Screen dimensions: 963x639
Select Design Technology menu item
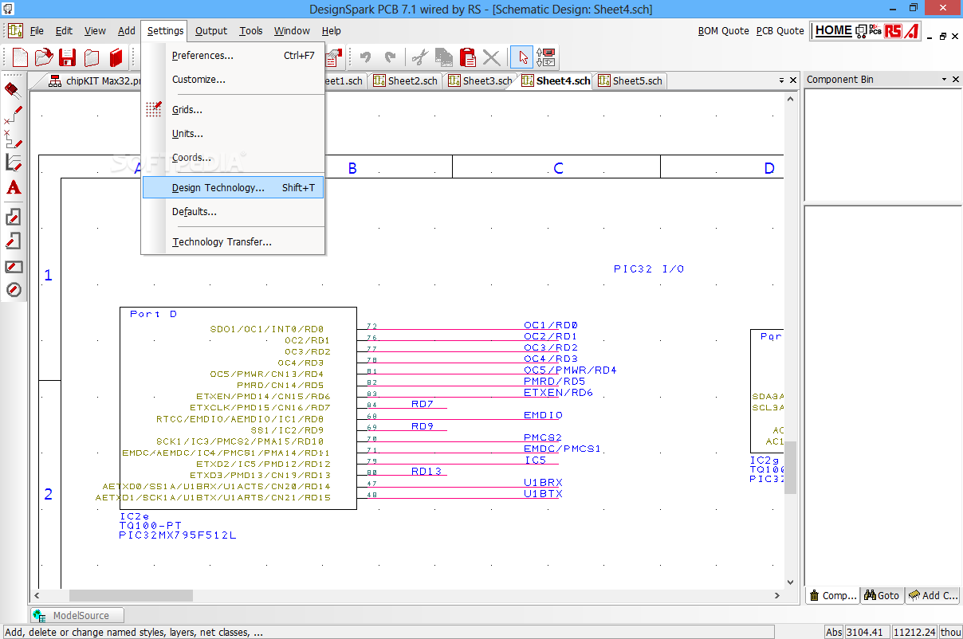pyautogui.click(x=233, y=188)
